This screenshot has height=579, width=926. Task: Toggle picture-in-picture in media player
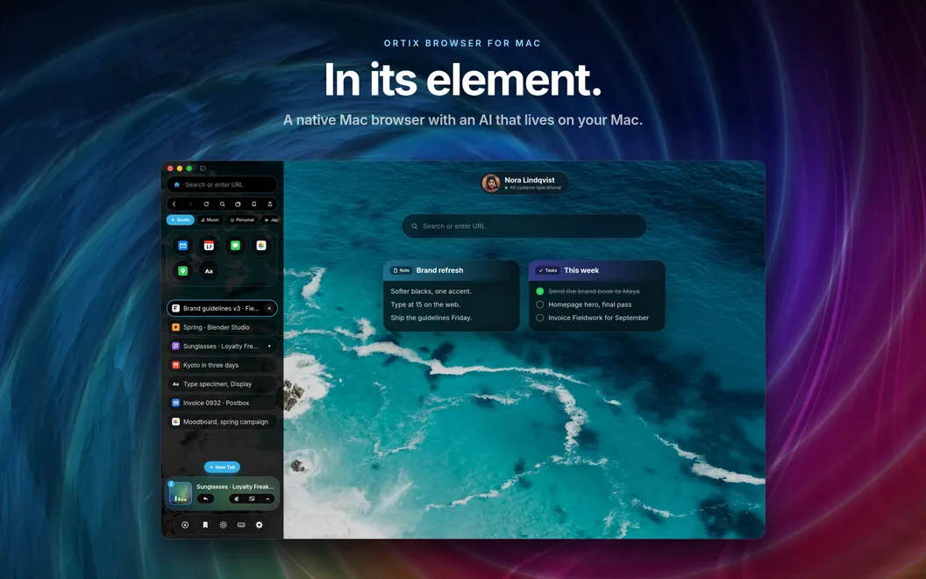[x=252, y=498]
